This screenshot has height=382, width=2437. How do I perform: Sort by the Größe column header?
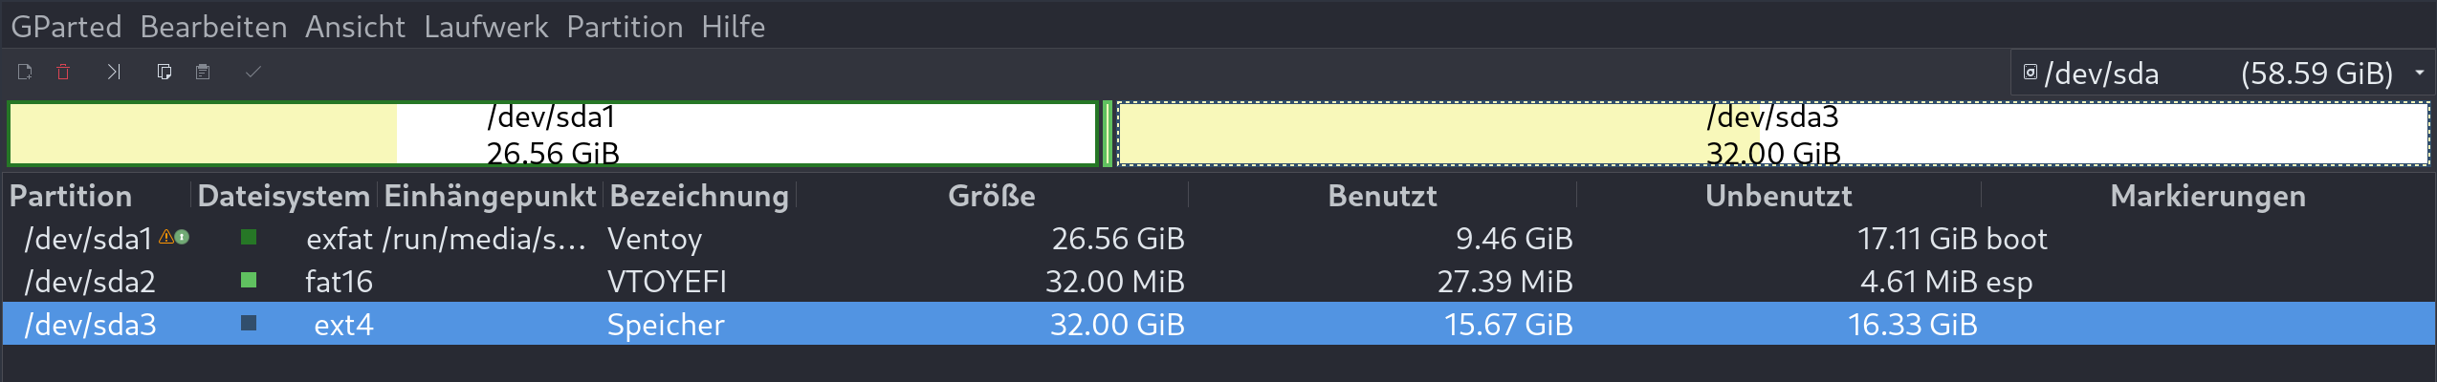click(x=992, y=196)
